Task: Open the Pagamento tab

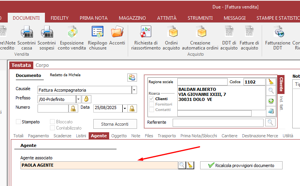Action: pos(38,136)
